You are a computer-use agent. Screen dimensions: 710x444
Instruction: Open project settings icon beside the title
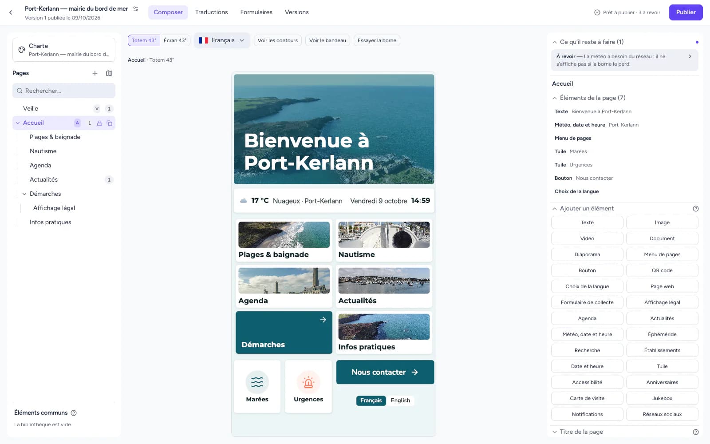pyautogui.click(x=136, y=9)
